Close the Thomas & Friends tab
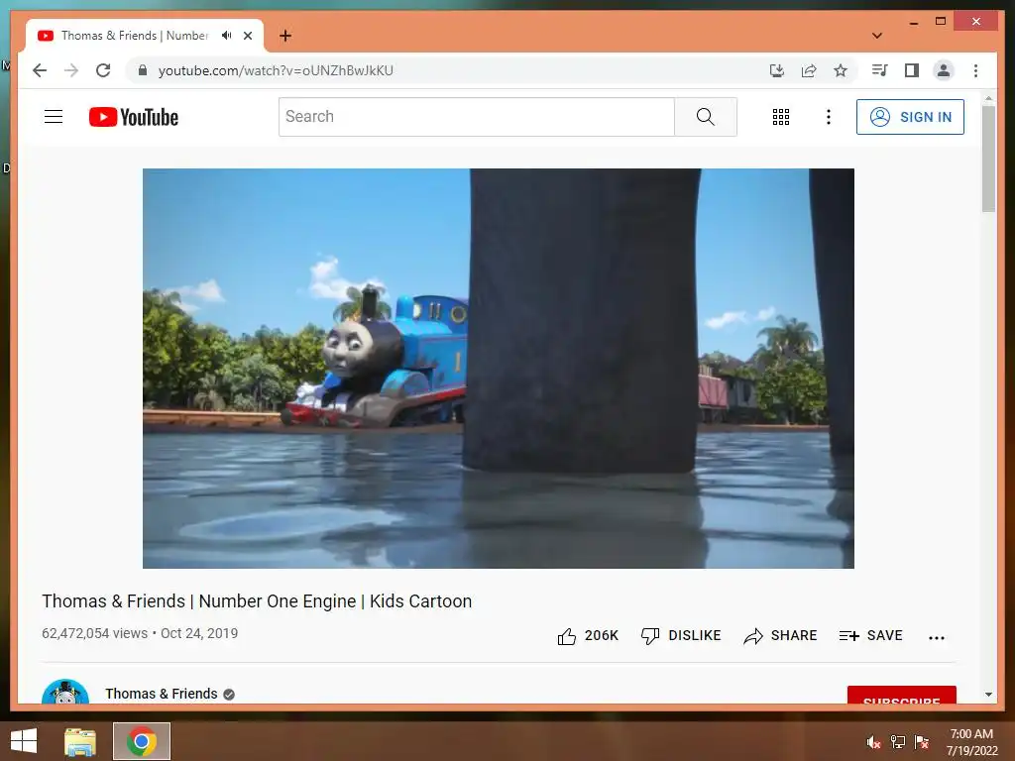The width and height of the screenshot is (1015, 761). coord(247,36)
